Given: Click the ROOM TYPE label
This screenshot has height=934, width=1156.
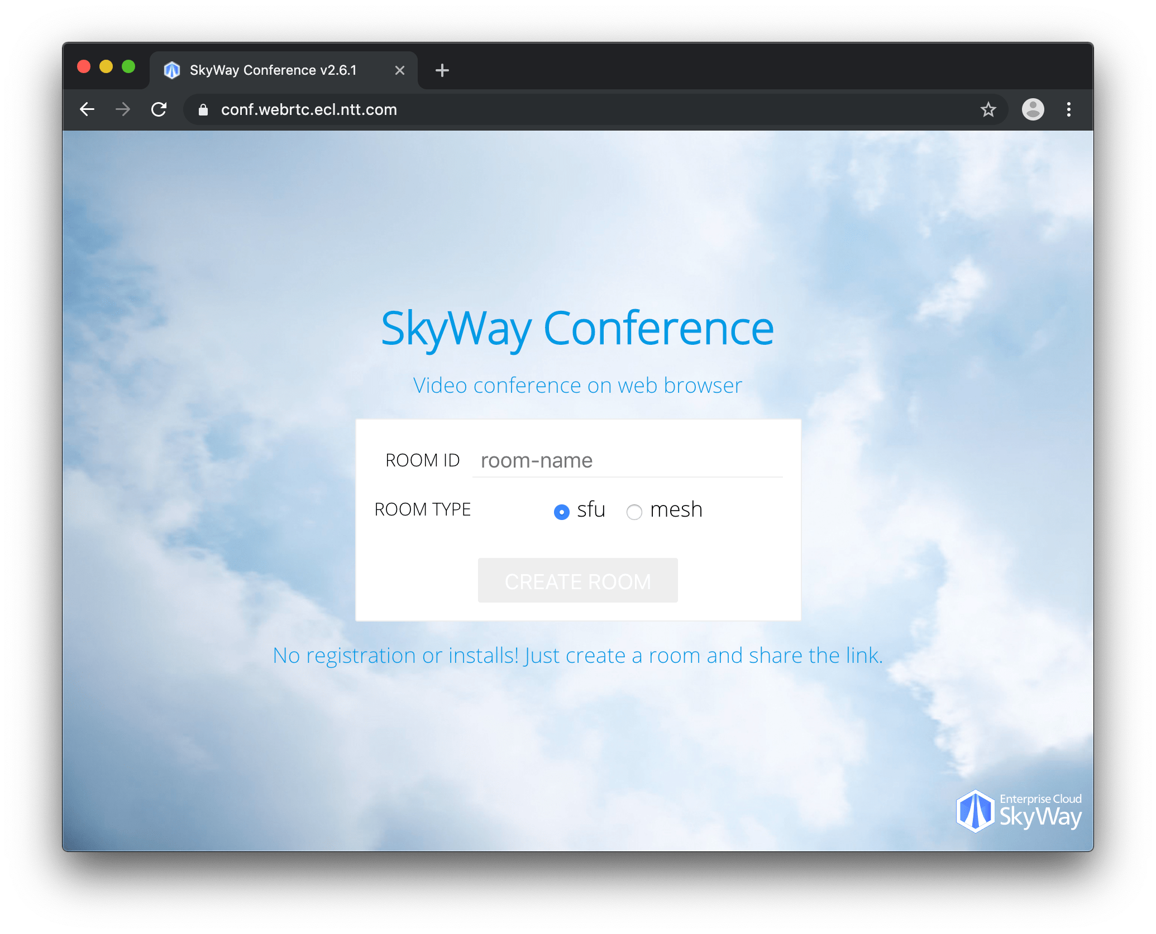Looking at the screenshot, I should 423,509.
